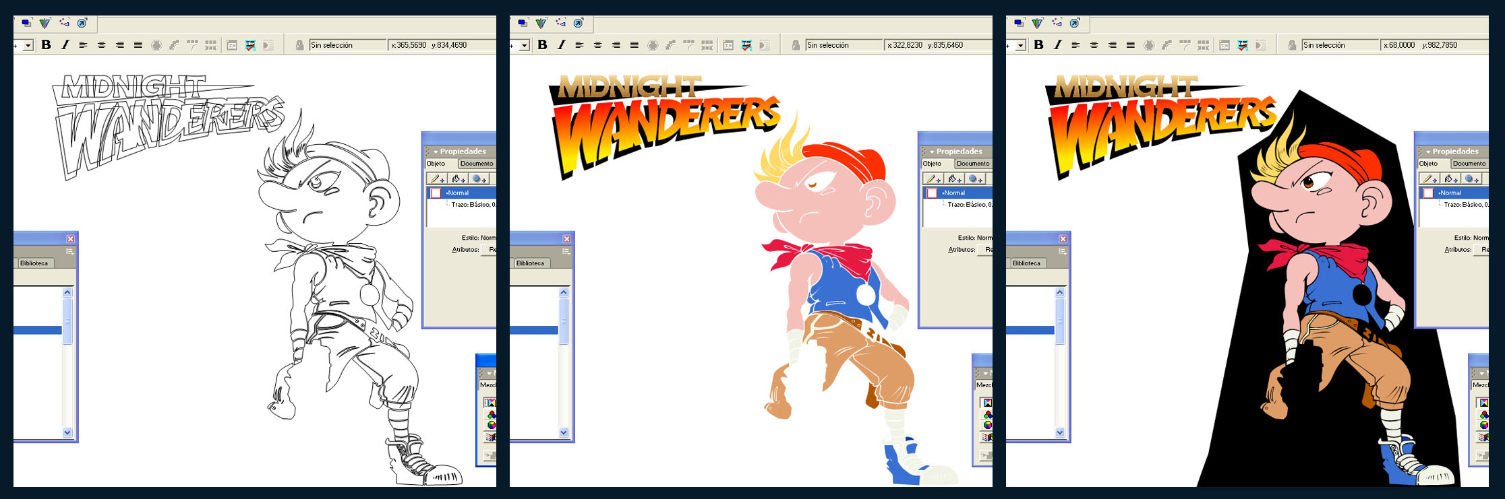Viewport: 1505px width, 499px height.
Task: Open the text editor icon in left screenshot
Action: [x=232, y=45]
